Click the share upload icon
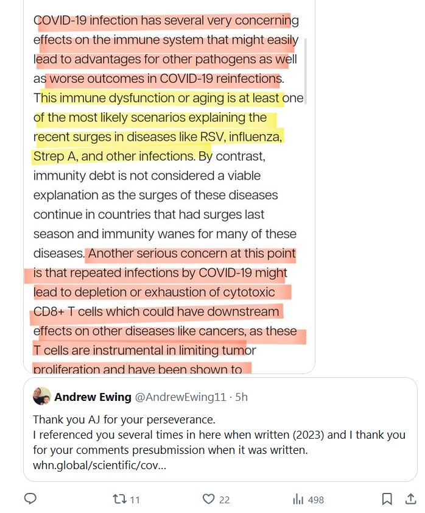The image size is (425, 513). (410, 499)
